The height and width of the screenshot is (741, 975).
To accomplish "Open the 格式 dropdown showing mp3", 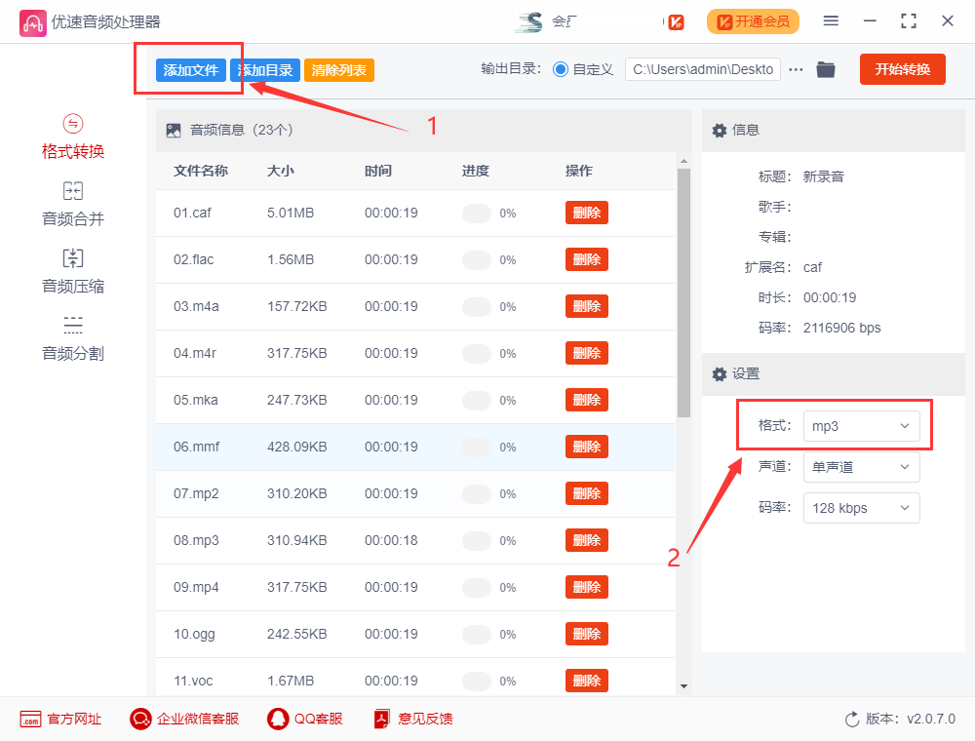I will point(861,425).
